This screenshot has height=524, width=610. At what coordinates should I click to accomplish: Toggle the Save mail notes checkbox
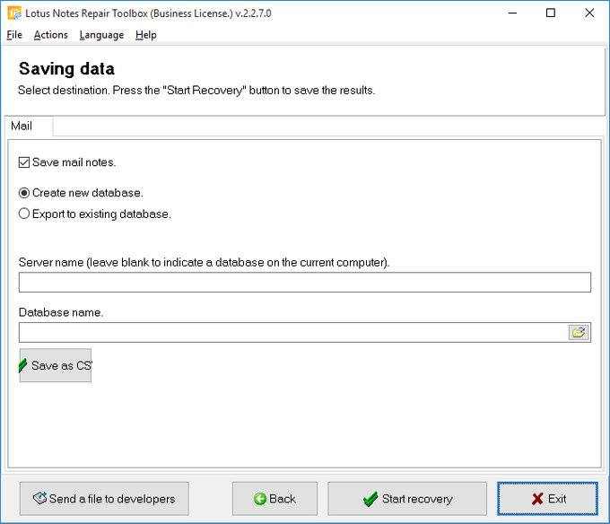24,162
